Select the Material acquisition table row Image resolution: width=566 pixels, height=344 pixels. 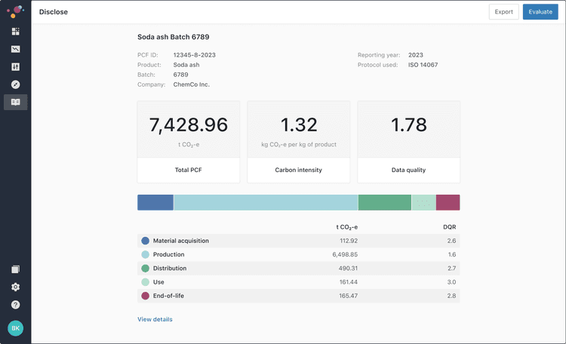click(298, 241)
